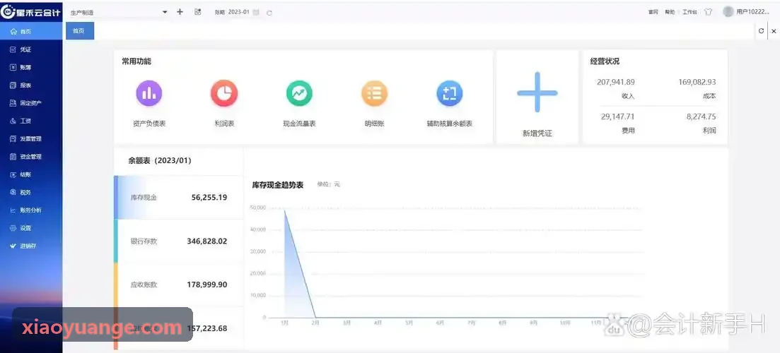Click the plus icon beside company dropdown

pyautogui.click(x=180, y=12)
